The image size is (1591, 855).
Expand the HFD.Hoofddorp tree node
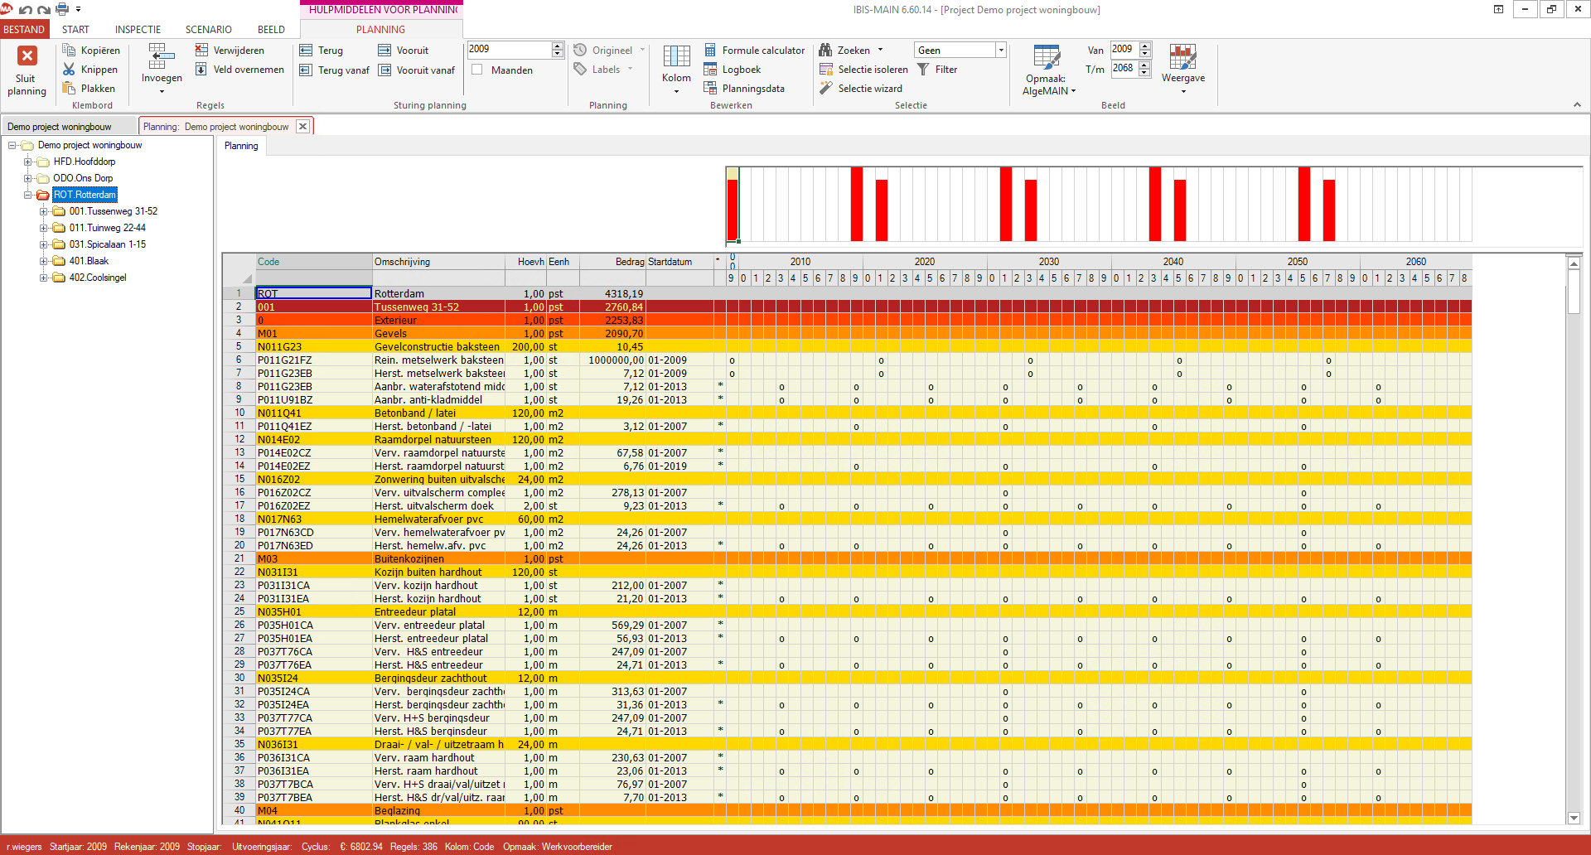pyautogui.click(x=28, y=162)
